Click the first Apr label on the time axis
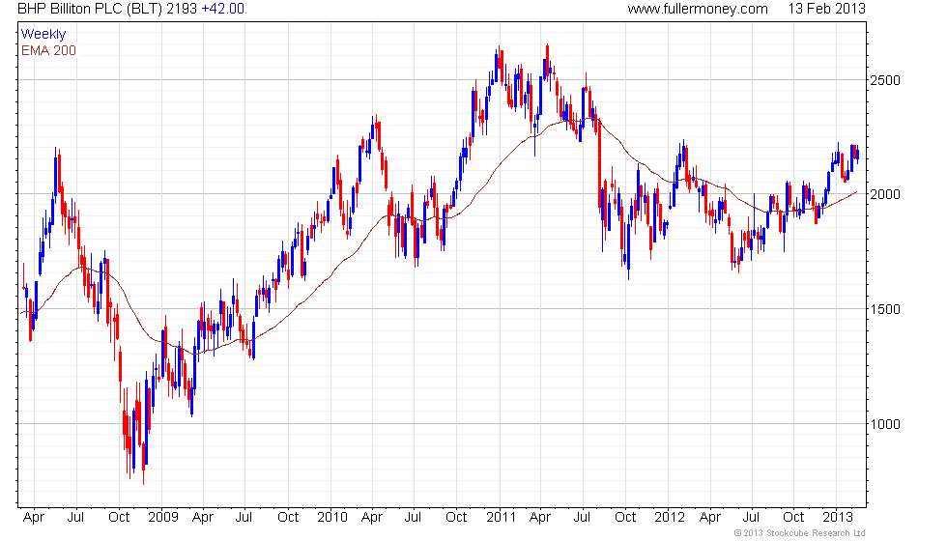This screenshot has height=541, width=947. click(34, 518)
